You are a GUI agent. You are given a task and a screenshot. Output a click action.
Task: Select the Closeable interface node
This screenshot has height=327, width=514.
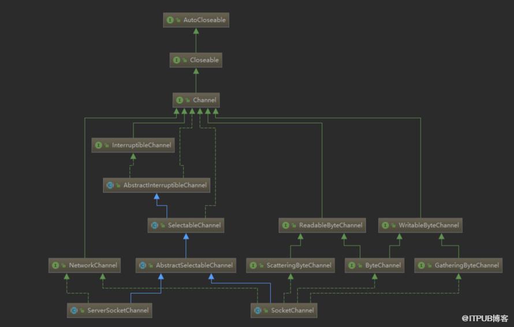(196, 60)
